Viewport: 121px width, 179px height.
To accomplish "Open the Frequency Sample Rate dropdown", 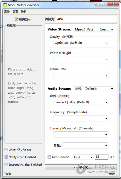I will [81, 118].
